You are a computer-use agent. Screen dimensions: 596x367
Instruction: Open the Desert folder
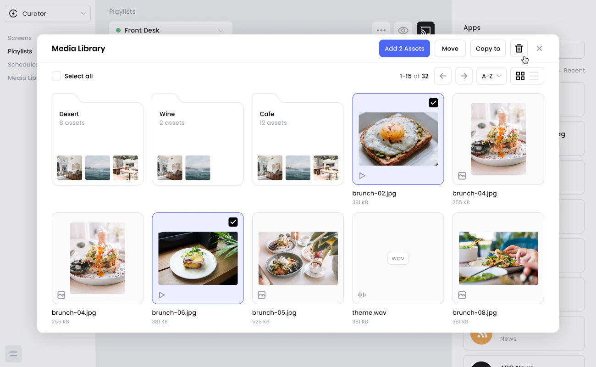98,139
